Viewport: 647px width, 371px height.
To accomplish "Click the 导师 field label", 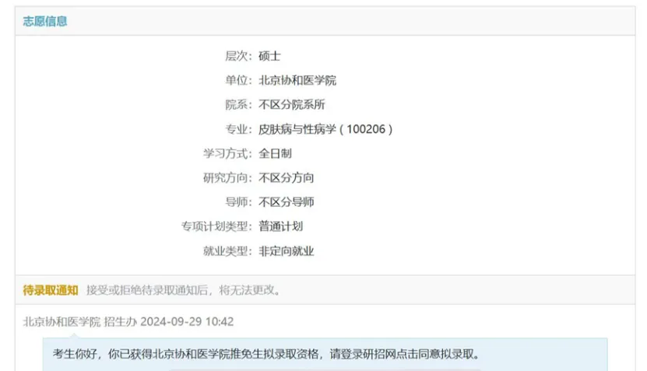I will (x=238, y=202).
